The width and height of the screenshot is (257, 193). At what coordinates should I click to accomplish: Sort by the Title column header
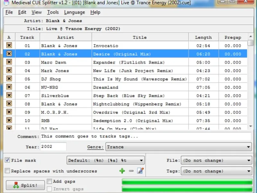pyautogui.click(x=140, y=37)
